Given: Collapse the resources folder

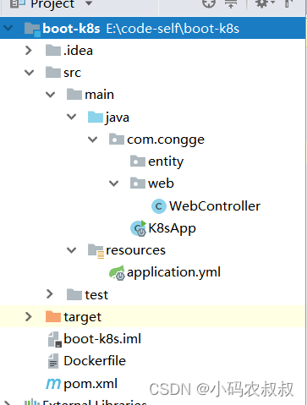Looking at the screenshot, I should 71,250.
